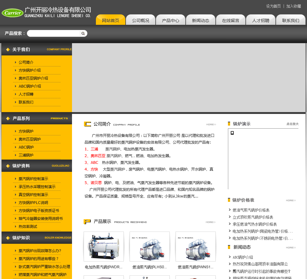Click the 锅炉知识 sidebar header
The height and width of the screenshot is (279, 307).
point(37,238)
